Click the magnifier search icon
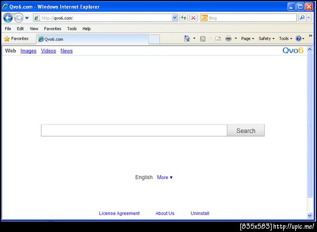Image resolution: width=317 pixels, height=232 pixels. tap(302, 18)
